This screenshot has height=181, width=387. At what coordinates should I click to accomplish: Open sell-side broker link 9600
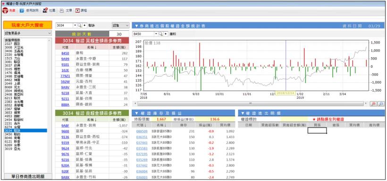[x=65, y=131]
